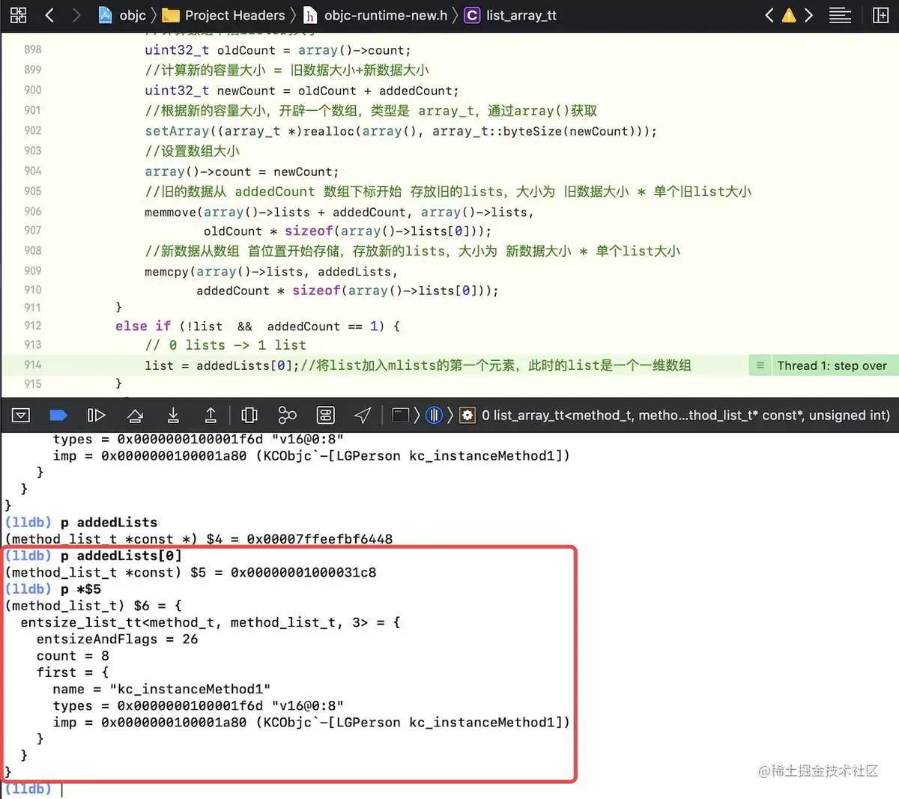899x799 pixels.
Task: Click 'entsizeAndFlags = 26' output
Action: coord(118,639)
